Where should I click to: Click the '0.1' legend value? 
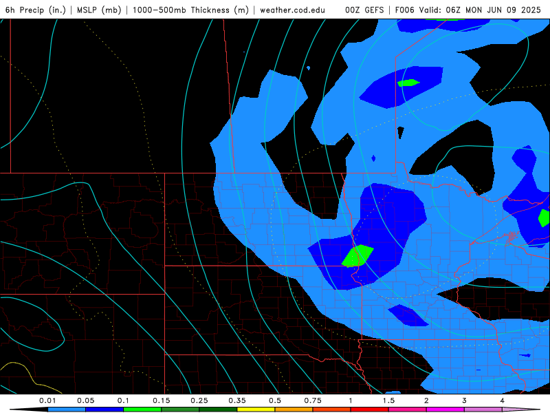(x=124, y=401)
